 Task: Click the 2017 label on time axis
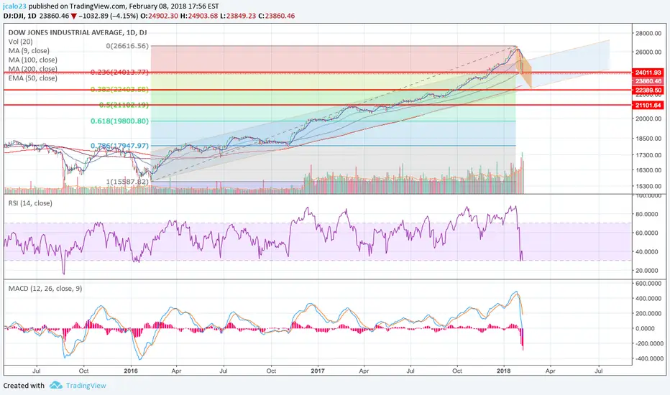318,371
